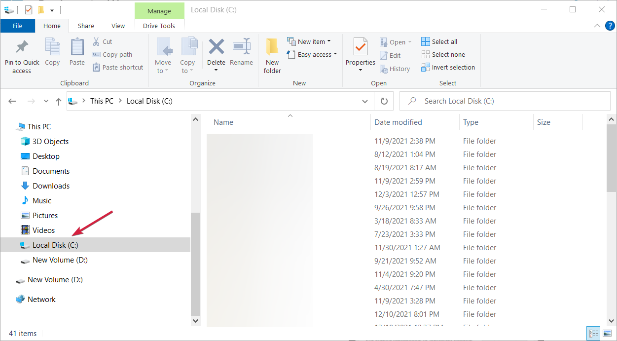Open Help via the blue question mark
617x341 pixels.
pyautogui.click(x=610, y=26)
